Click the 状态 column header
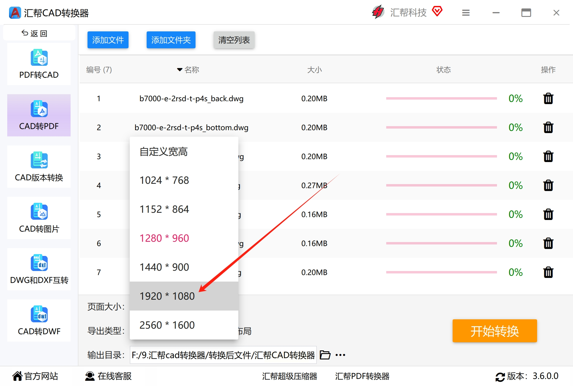The image size is (573, 386). pyautogui.click(x=444, y=70)
